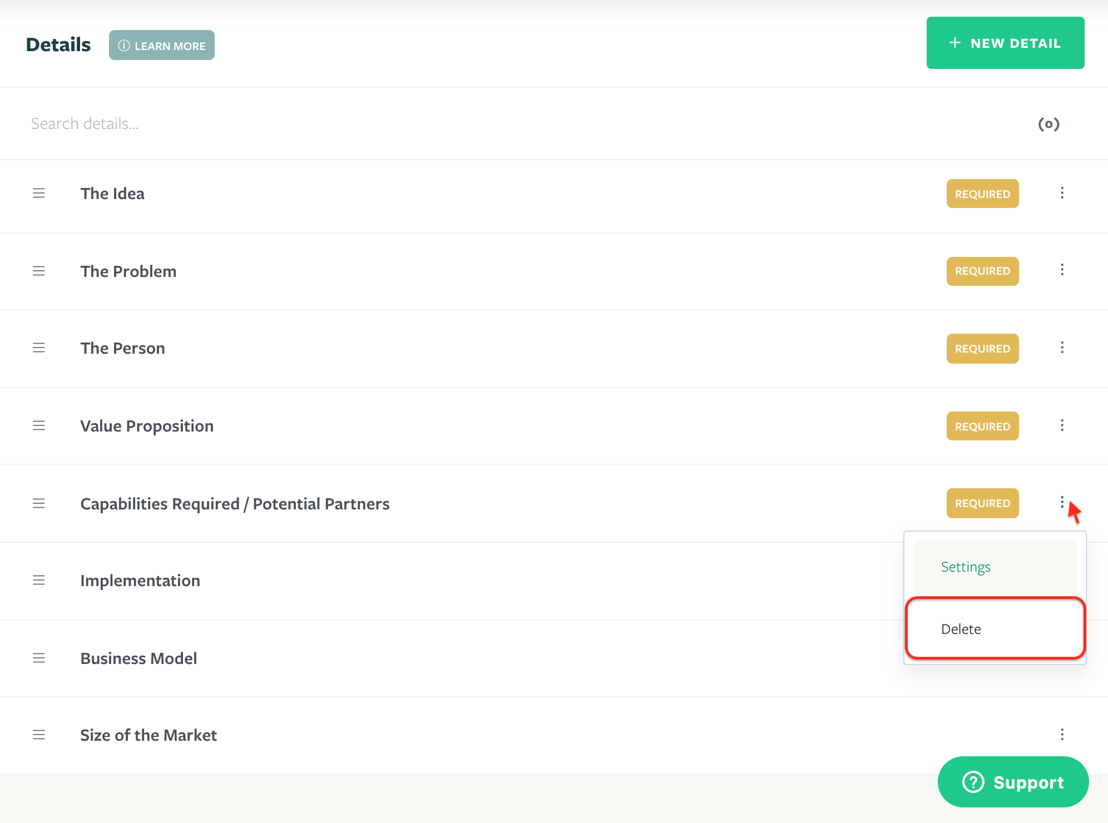Screen dimensions: 1108x823
Task: Select The Person detail title
Action: [123, 348]
